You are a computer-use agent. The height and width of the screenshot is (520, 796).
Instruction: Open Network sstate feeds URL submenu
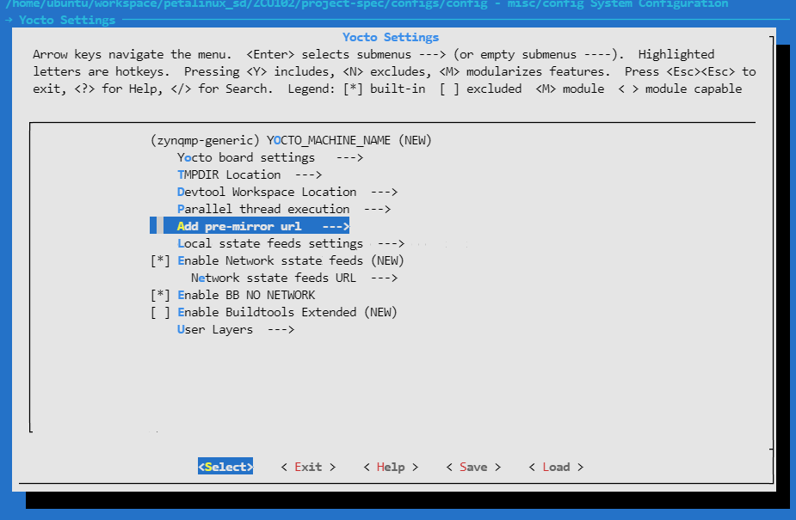click(x=294, y=278)
